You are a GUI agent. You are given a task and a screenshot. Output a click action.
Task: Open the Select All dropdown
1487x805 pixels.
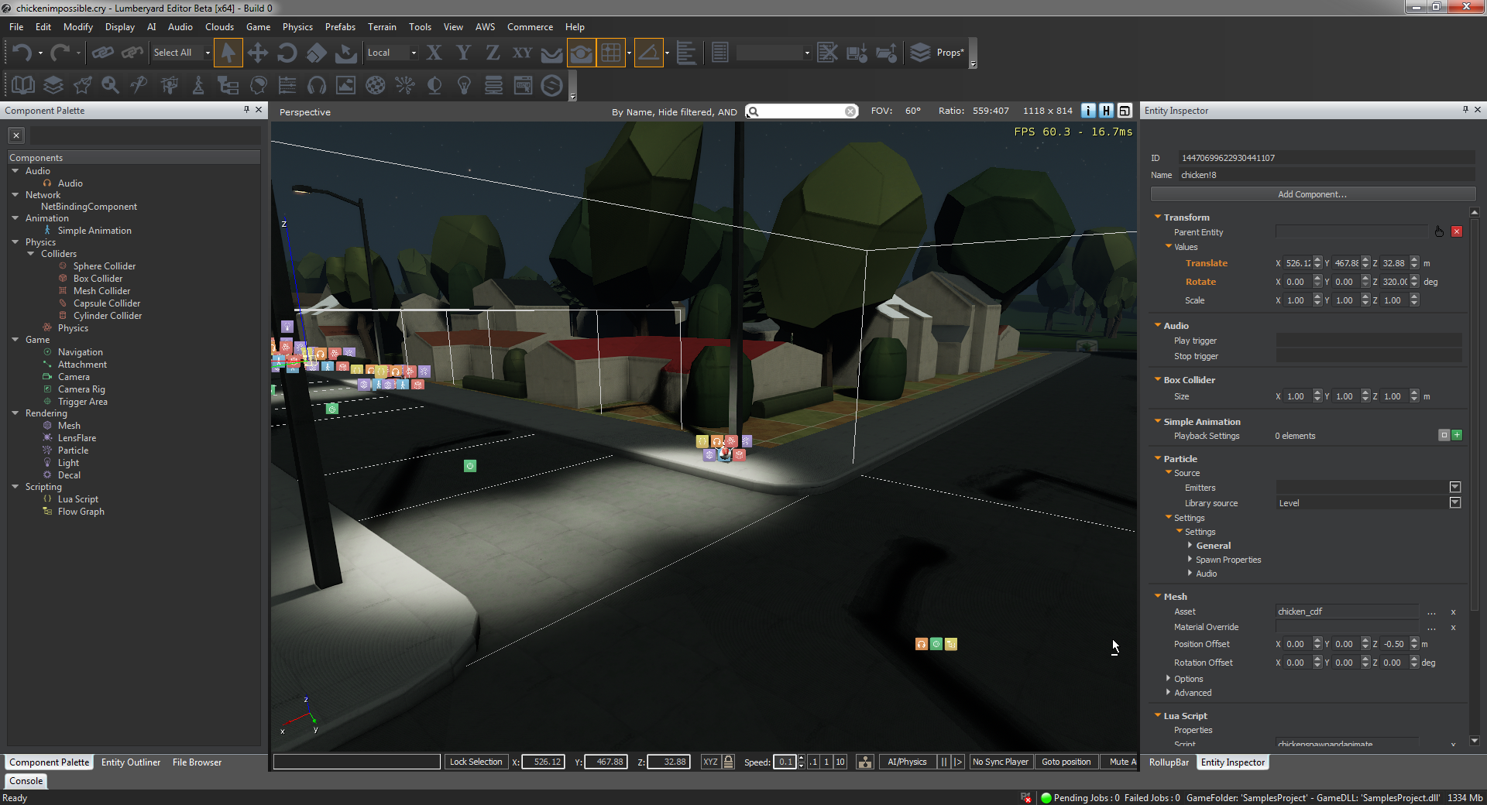click(x=181, y=53)
